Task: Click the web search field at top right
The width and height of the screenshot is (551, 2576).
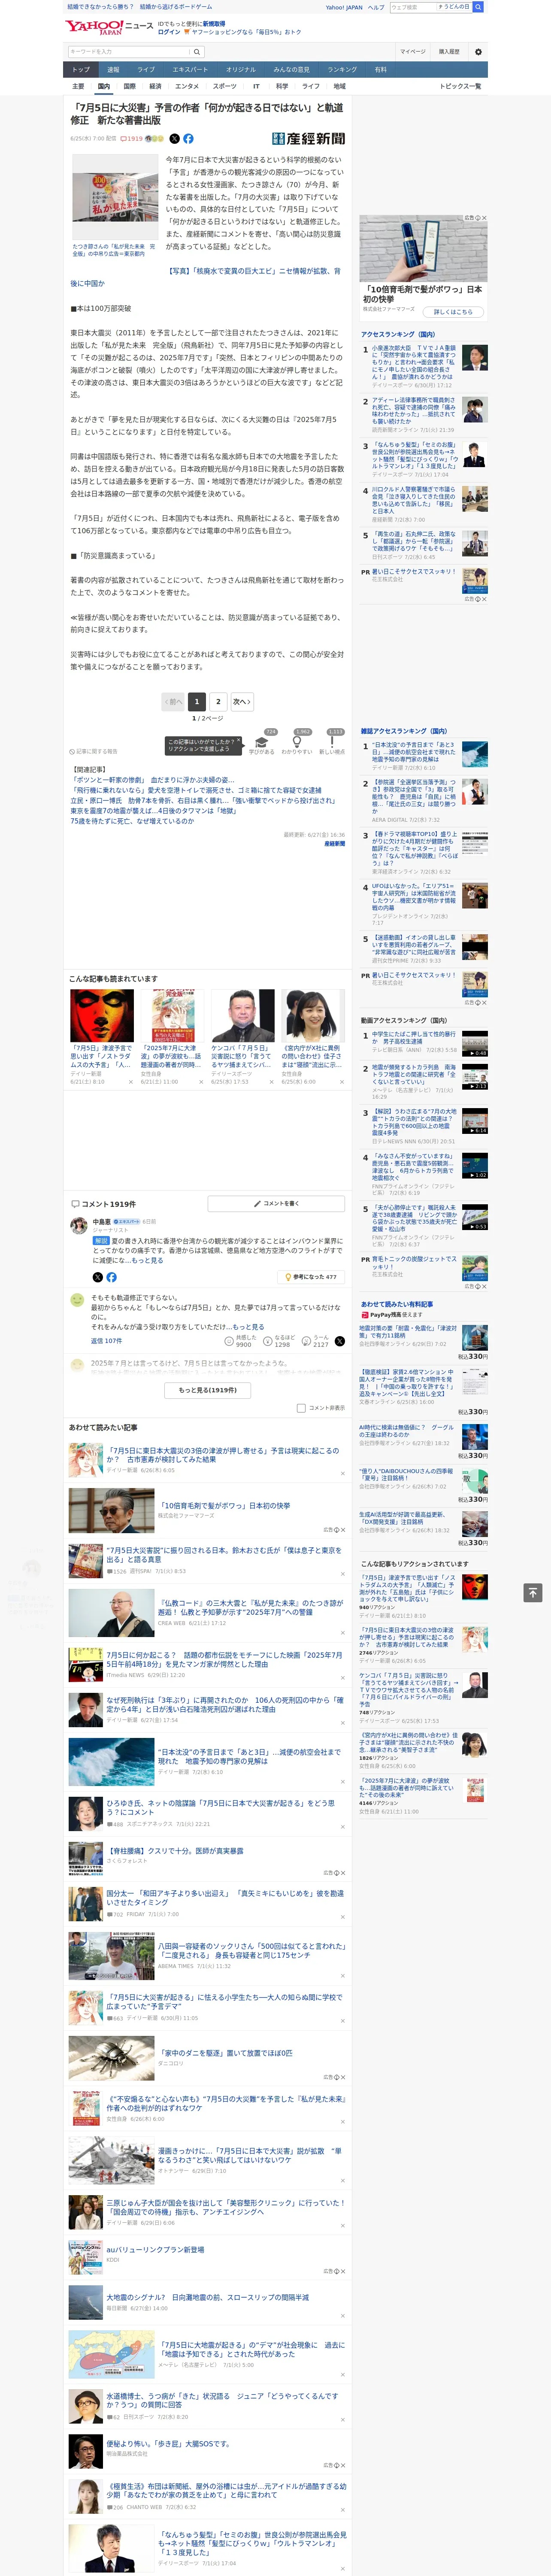Action: coord(412,7)
